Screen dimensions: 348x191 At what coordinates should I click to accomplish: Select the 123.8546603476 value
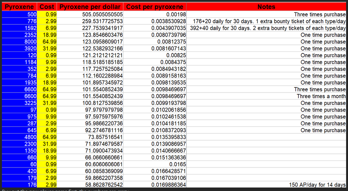tap(90, 35)
